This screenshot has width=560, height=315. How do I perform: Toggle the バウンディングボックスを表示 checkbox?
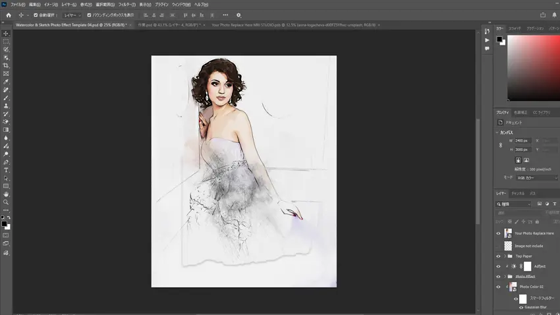pyautogui.click(x=90, y=14)
